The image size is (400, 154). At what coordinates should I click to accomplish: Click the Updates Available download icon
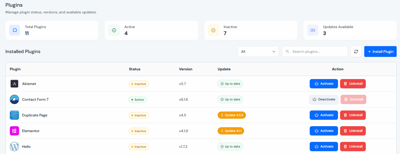coord(313,30)
